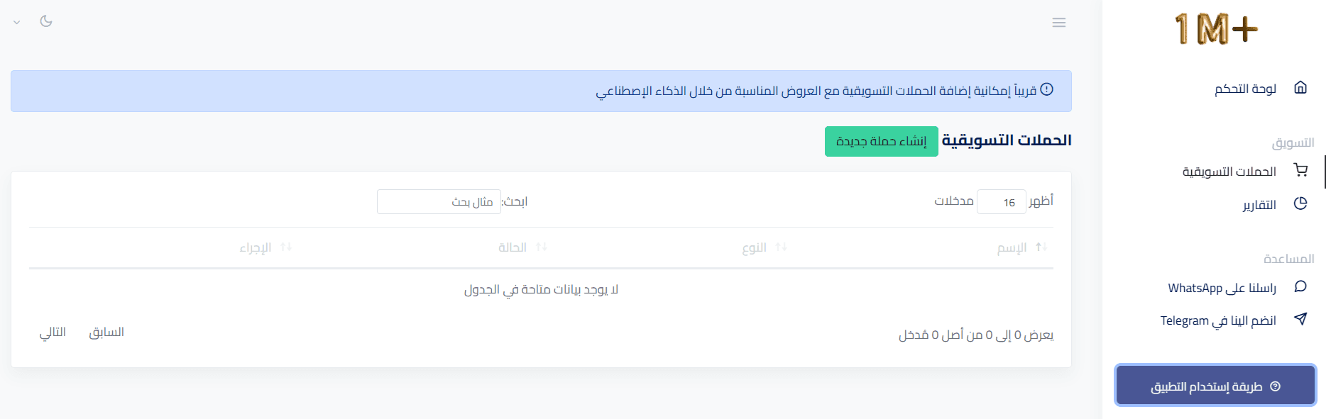Click the WhatsApp chat bubble icon

pos(1300,286)
